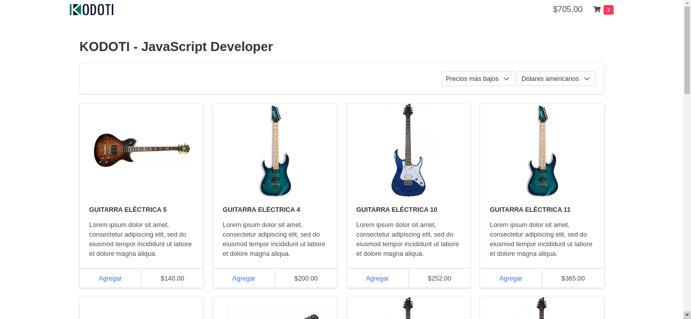Open the 'Dólares americanos' currency dropdown
691x319 pixels.
pos(556,78)
